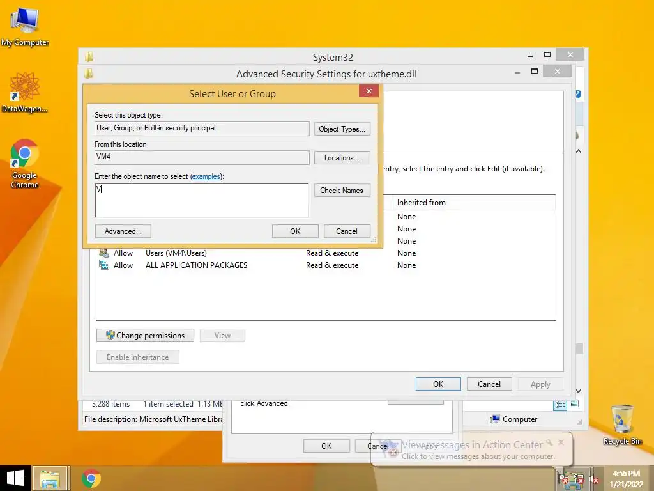The image size is (654, 491).
Task: Click the taskbar clock showing 4:56 PM
Action: [x=626, y=479]
